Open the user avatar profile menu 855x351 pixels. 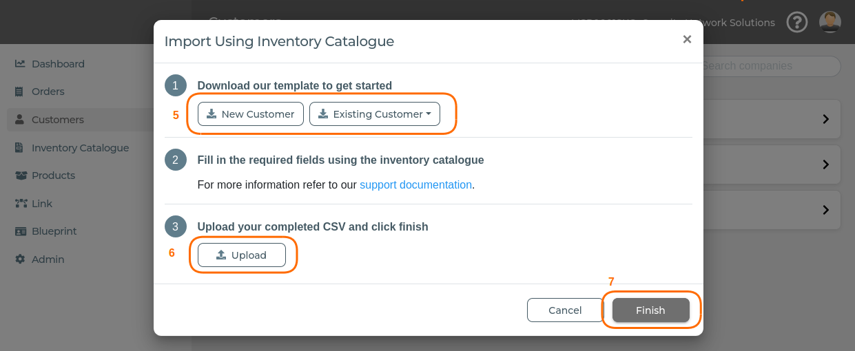830,22
